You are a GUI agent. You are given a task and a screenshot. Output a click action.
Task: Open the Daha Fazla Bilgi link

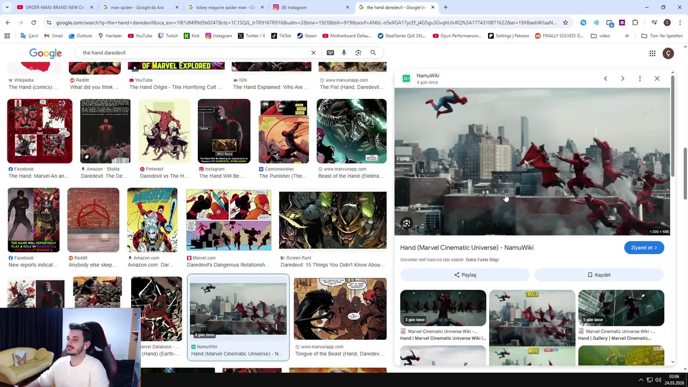click(482, 260)
